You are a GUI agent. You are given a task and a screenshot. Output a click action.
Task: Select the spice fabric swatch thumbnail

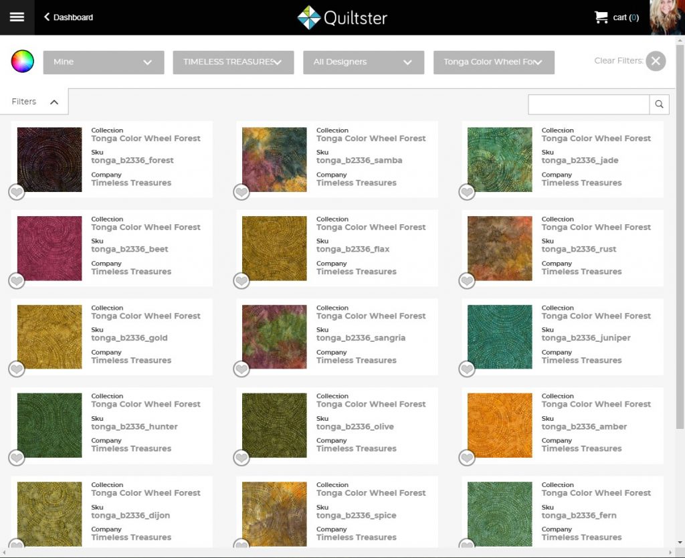(x=274, y=514)
